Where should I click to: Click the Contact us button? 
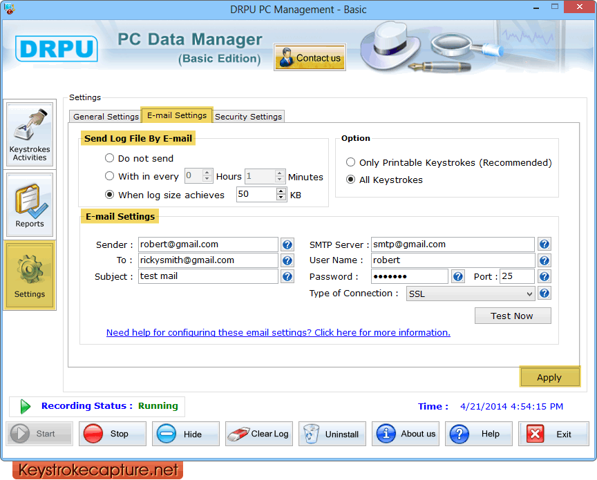(x=310, y=57)
